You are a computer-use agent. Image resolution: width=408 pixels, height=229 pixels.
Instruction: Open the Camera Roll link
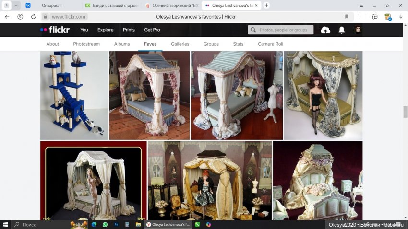tap(270, 44)
